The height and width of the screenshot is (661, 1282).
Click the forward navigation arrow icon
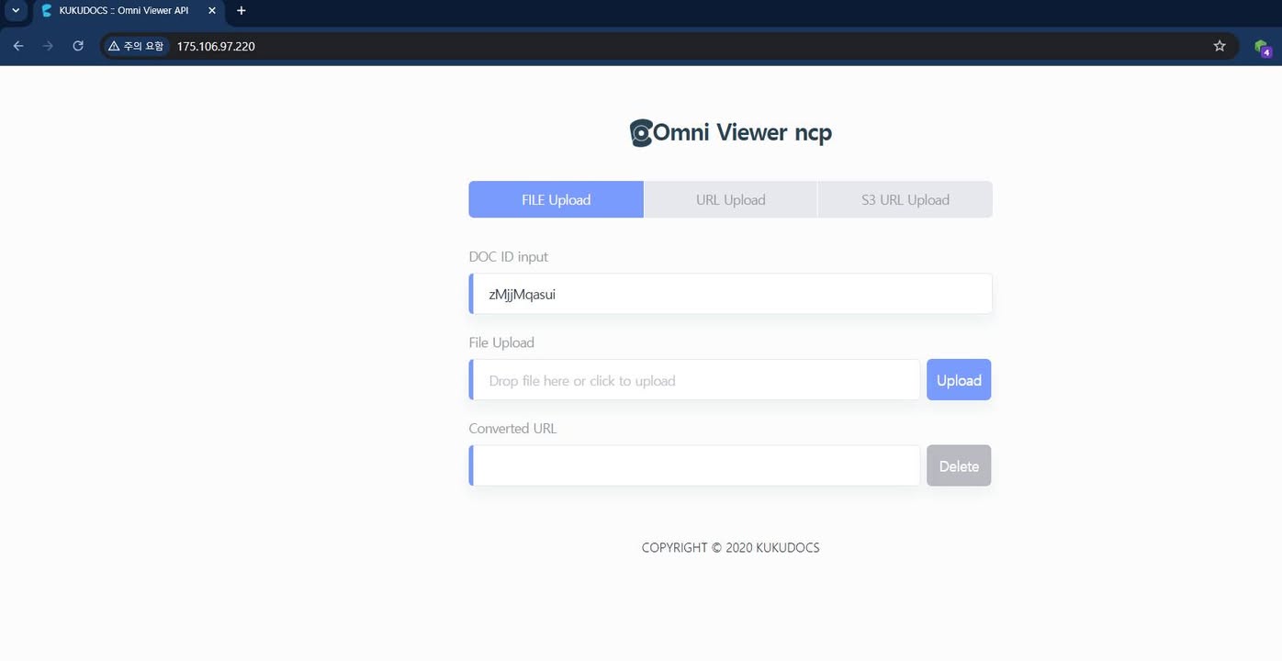(48, 46)
